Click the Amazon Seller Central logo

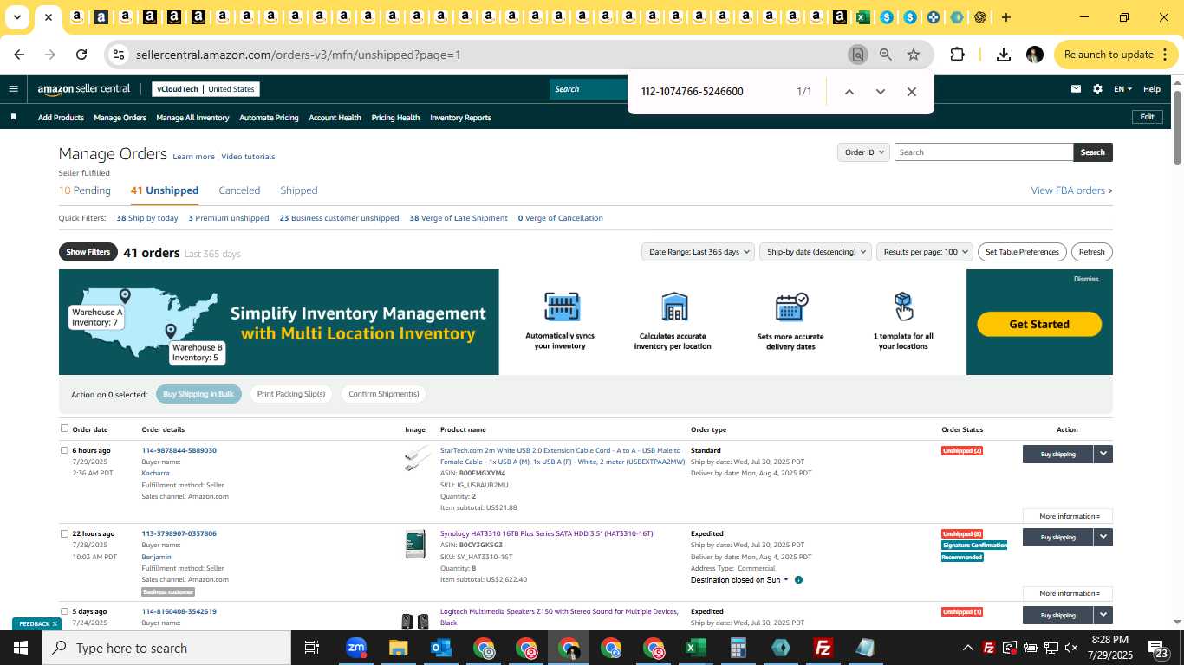point(83,88)
